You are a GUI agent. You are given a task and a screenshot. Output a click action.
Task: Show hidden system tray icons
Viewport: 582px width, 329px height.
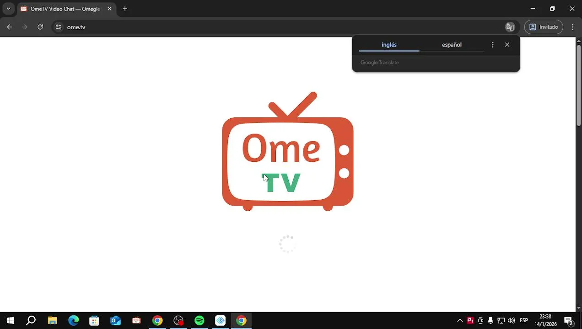(460, 320)
